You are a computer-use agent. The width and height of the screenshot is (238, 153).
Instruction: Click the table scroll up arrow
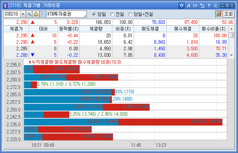(231, 29)
